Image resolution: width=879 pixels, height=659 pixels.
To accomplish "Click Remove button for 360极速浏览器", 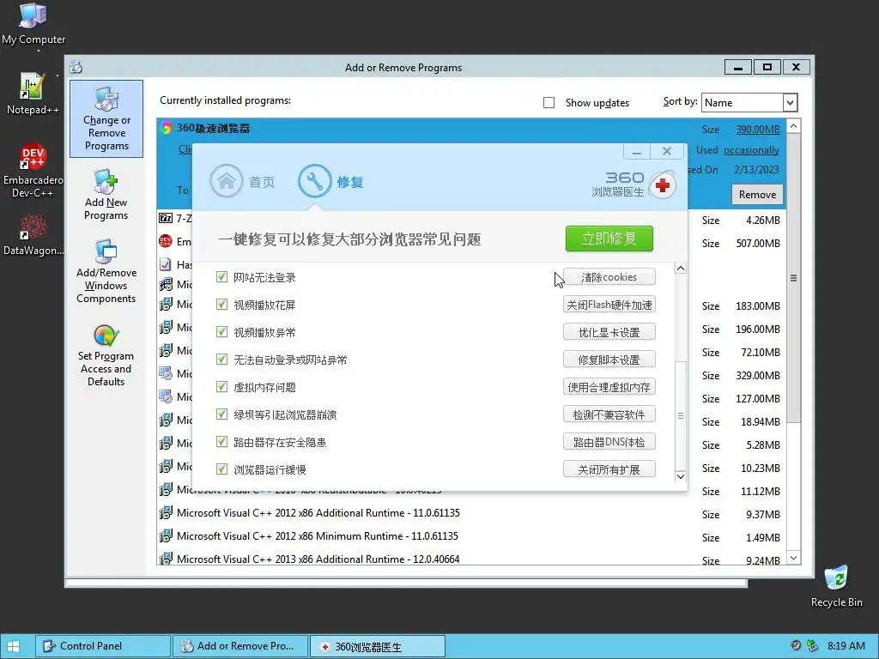I will [x=757, y=195].
